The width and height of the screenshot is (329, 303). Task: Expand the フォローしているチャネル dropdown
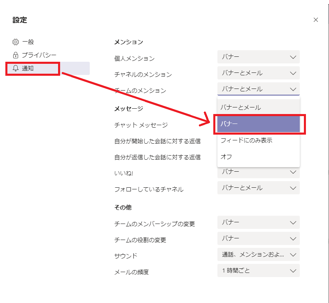(x=258, y=188)
